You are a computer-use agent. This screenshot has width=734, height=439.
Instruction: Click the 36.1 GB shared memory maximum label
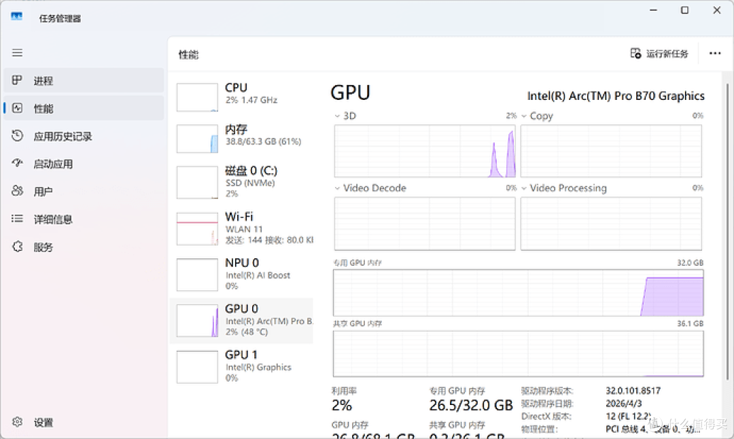(690, 324)
